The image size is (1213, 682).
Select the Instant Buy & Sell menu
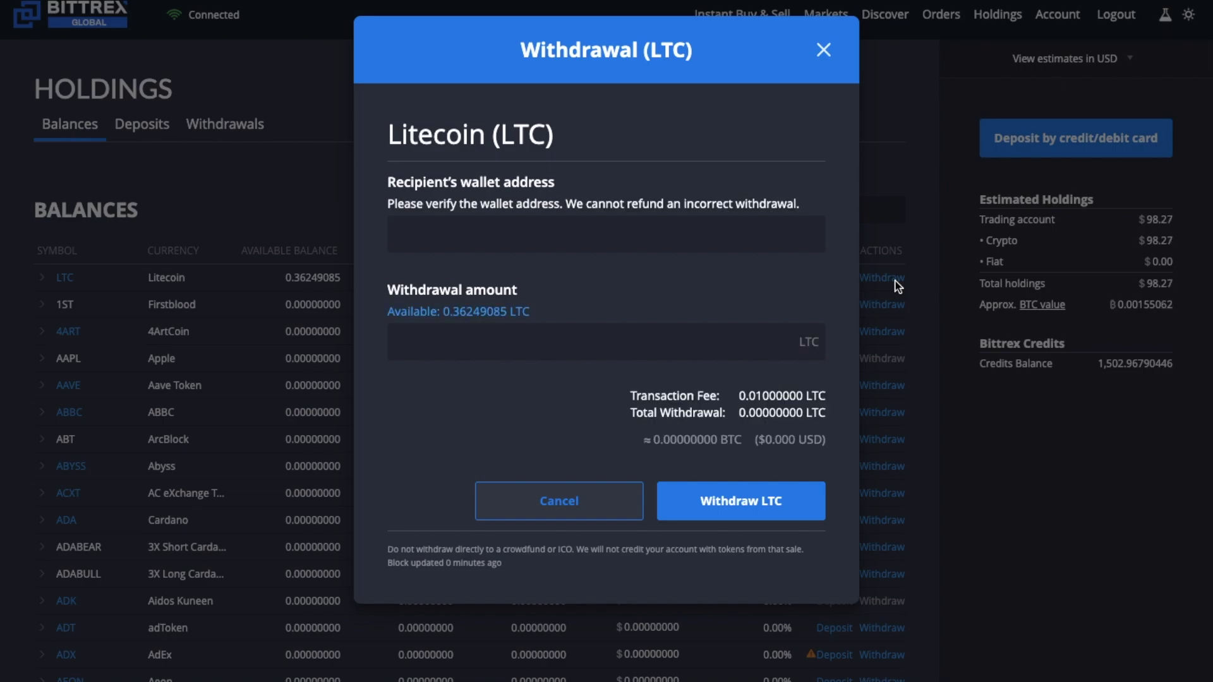[742, 14]
